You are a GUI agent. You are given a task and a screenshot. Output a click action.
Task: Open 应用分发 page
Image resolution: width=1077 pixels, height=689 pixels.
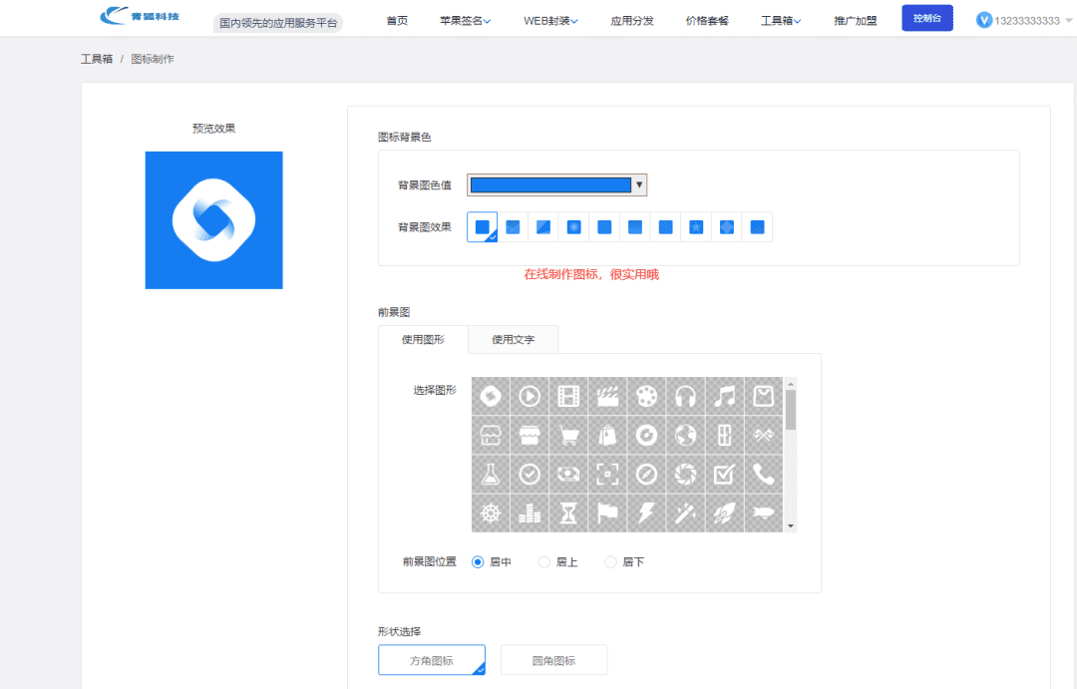632,21
